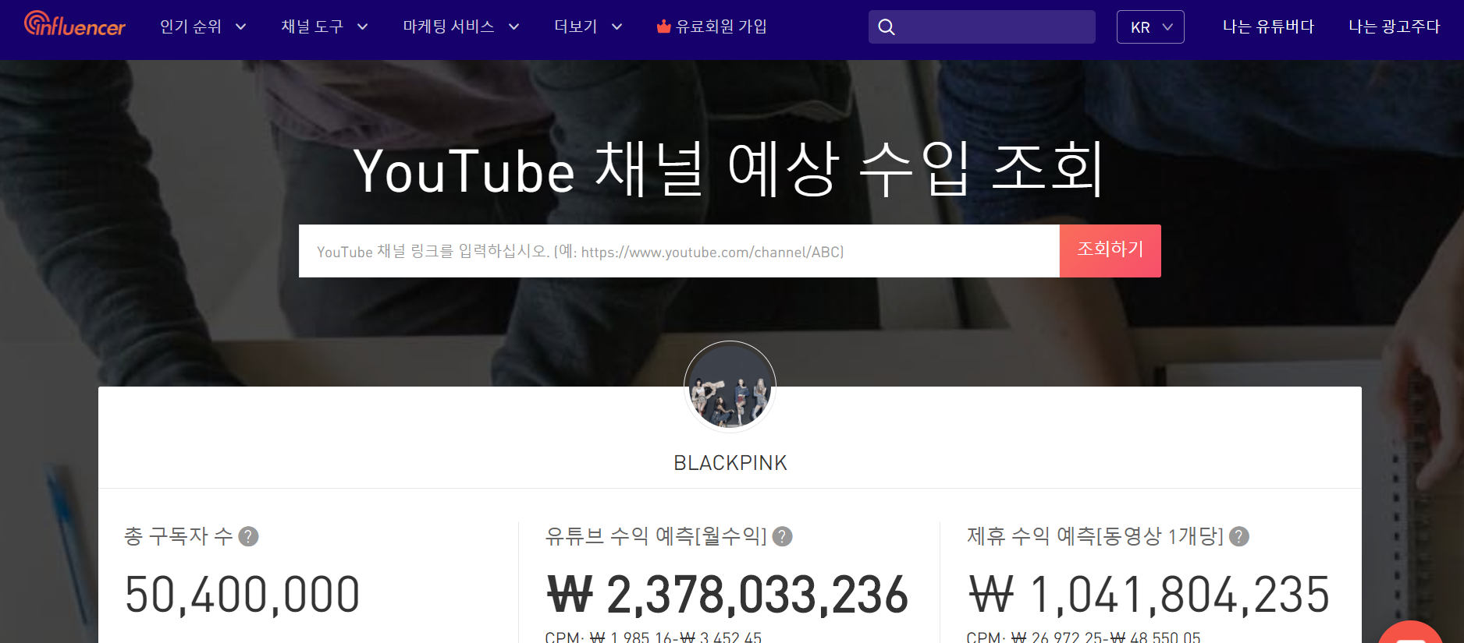Click the 총 구독자 수 label
The image size is (1464, 643).
[x=179, y=536]
